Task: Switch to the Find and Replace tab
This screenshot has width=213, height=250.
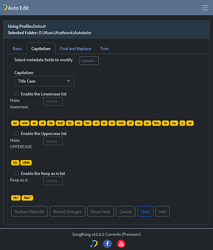Action: 75,48
